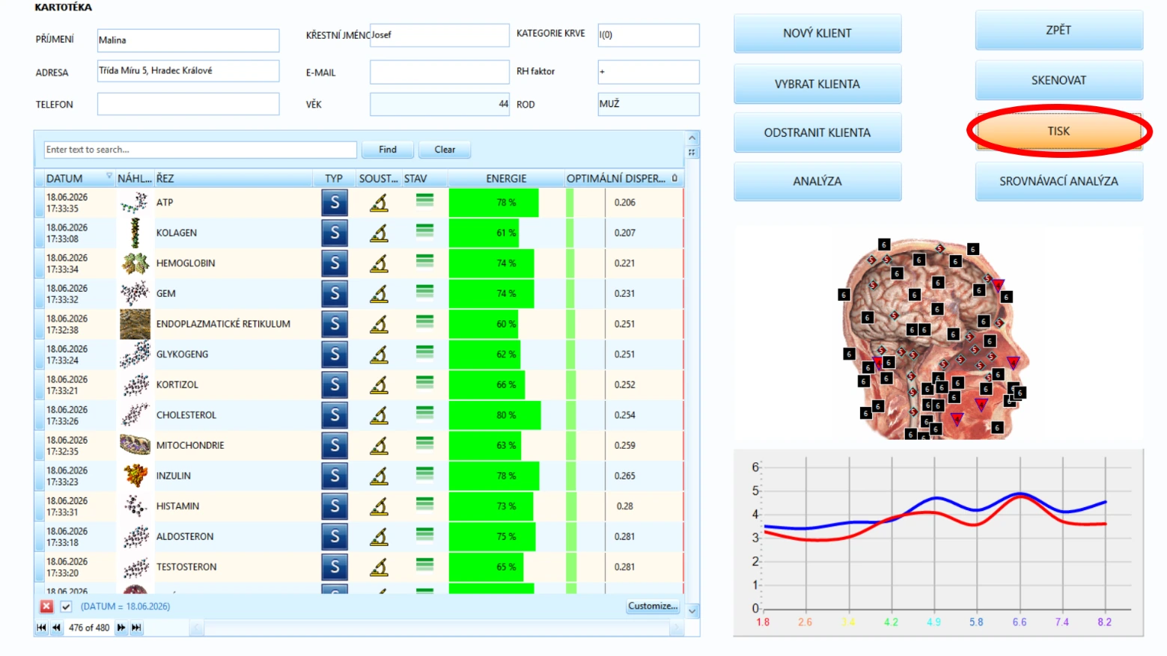Click the INZULIN energy bar at 78 %
The width and height of the screenshot is (1167, 656).
tap(494, 476)
